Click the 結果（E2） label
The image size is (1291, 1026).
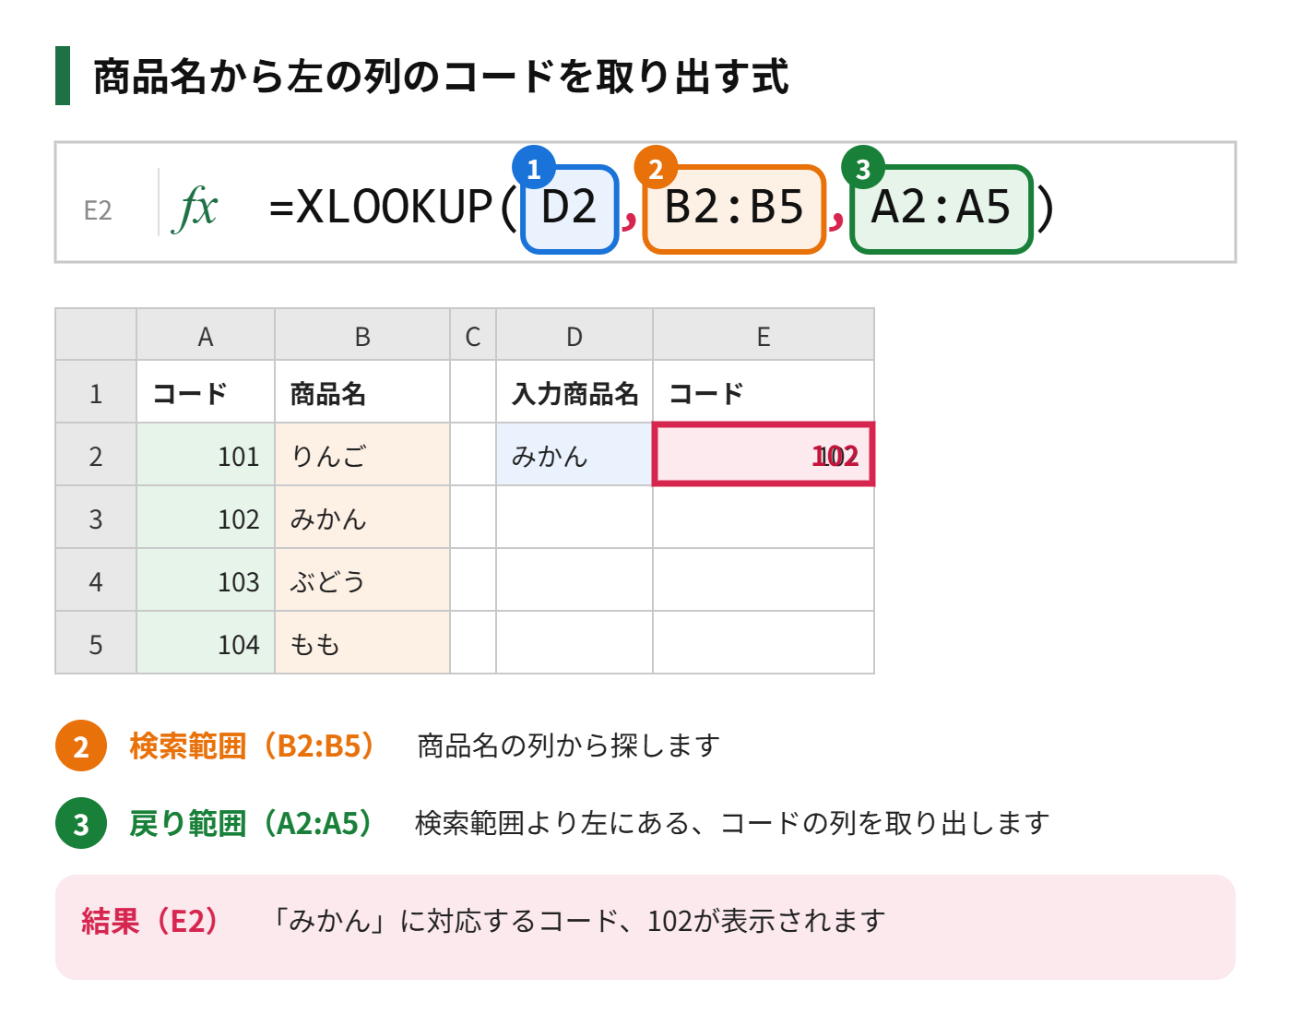pos(150,921)
